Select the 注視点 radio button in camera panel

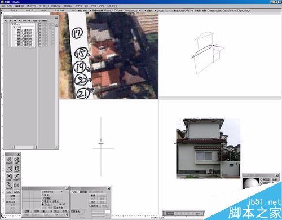43,198
